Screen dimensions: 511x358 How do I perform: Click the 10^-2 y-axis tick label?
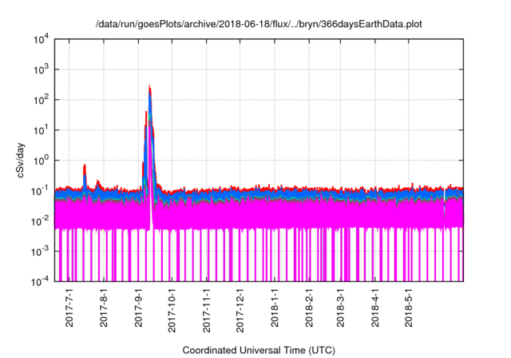40,221
